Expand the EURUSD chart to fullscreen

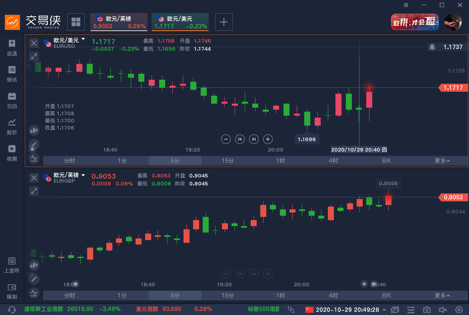[34, 56]
